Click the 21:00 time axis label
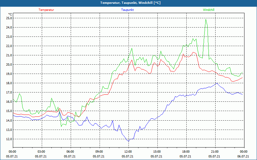 [x=215, y=152]
